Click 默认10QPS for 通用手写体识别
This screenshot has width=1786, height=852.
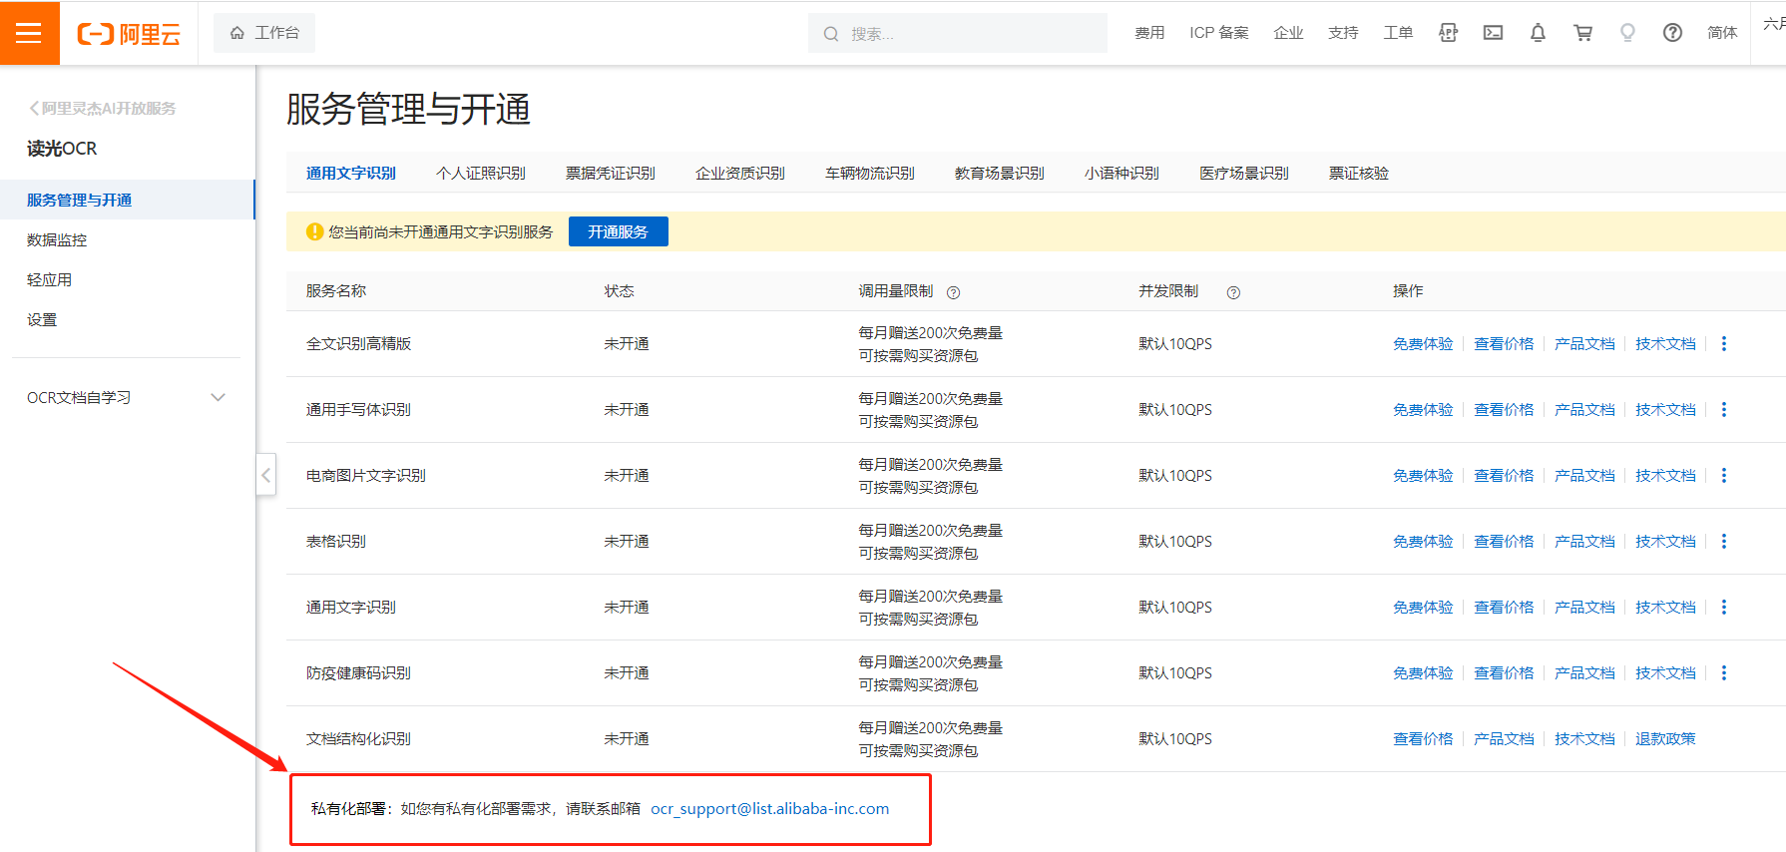point(1175,409)
